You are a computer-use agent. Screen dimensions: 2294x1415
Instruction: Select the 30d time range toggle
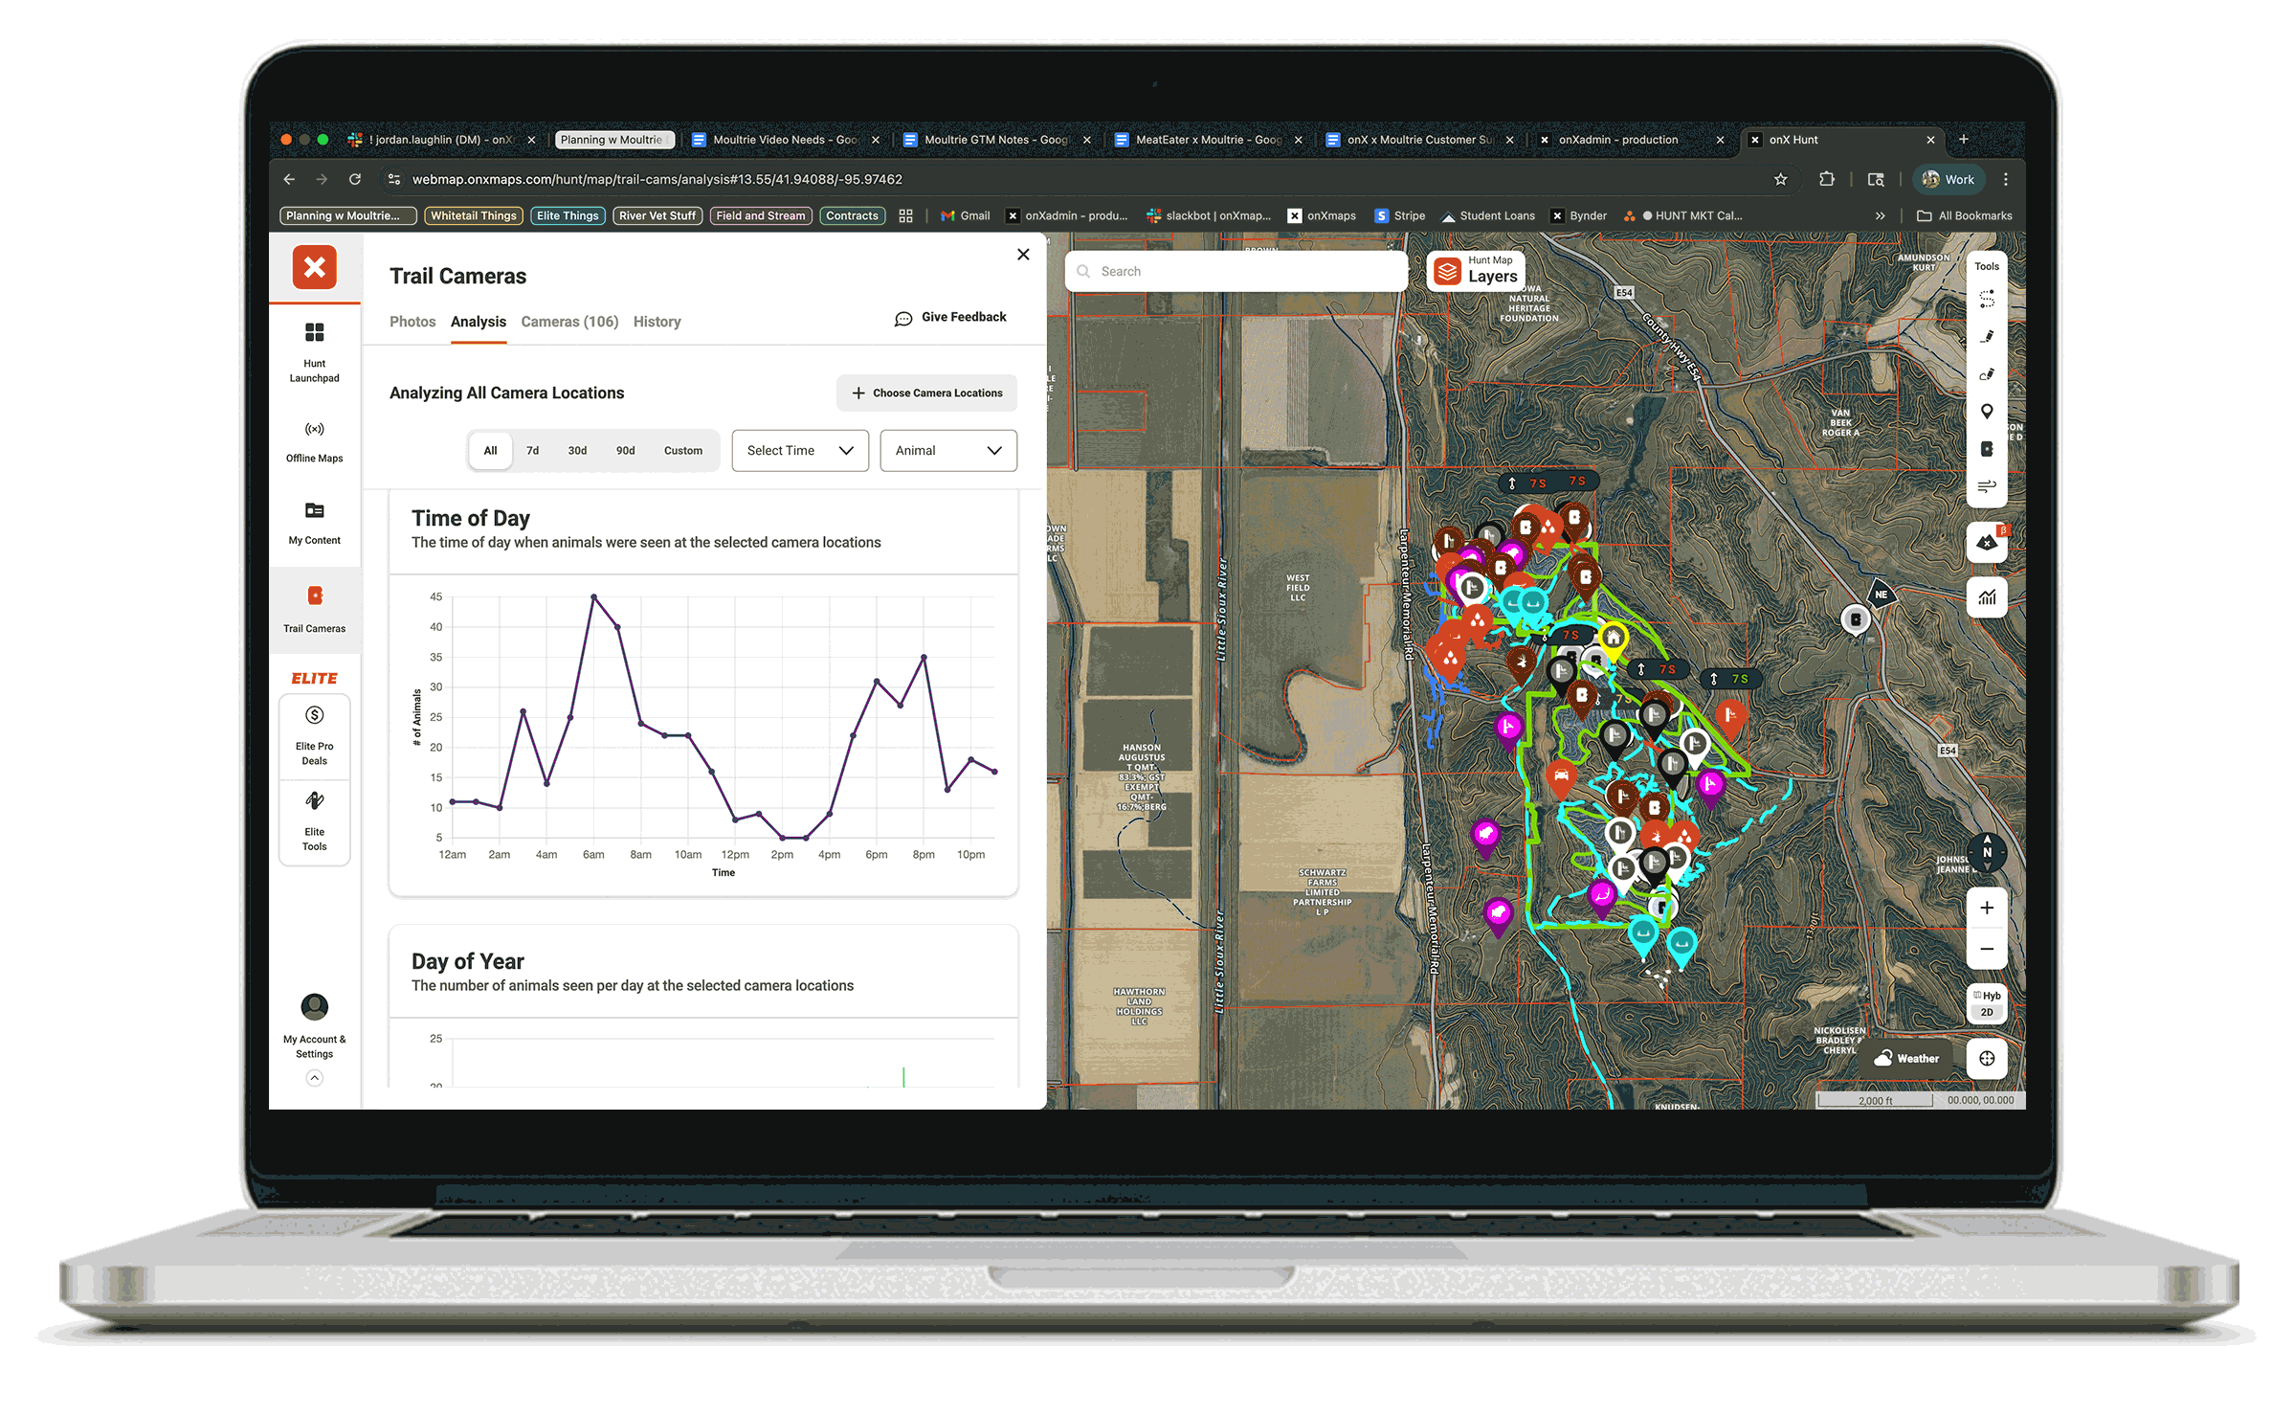[577, 451]
